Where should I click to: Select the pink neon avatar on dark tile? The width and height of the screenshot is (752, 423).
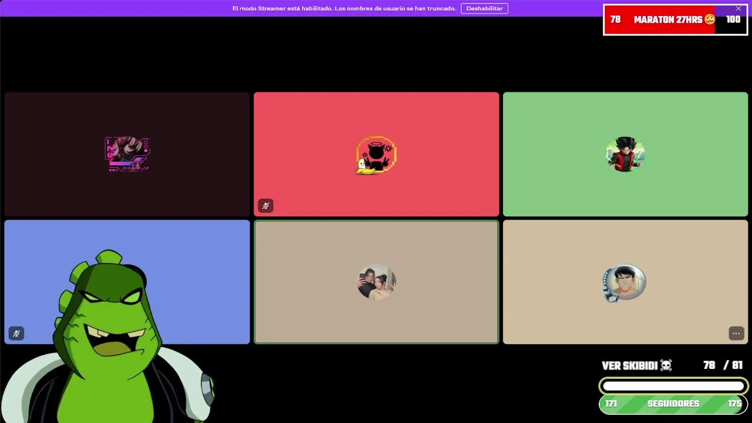click(127, 154)
